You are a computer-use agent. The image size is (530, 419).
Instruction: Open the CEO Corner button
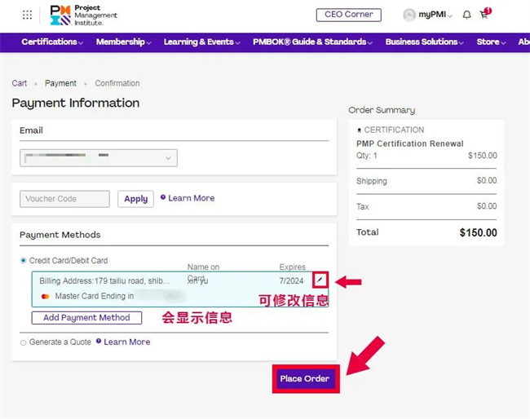click(x=348, y=15)
